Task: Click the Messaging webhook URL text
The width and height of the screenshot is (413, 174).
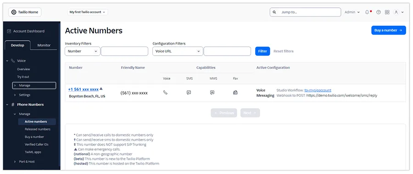Action: pos(342,95)
